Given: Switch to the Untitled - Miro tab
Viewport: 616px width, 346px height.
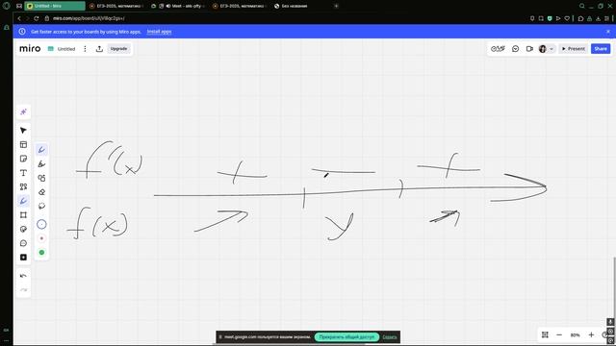Looking at the screenshot, I should click(55, 6).
